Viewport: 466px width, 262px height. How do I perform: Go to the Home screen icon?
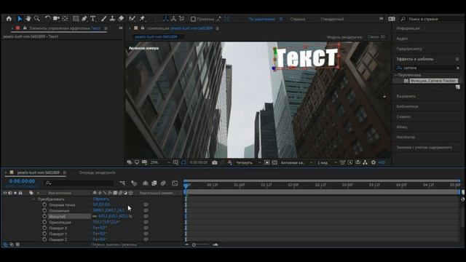[x=9, y=19]
